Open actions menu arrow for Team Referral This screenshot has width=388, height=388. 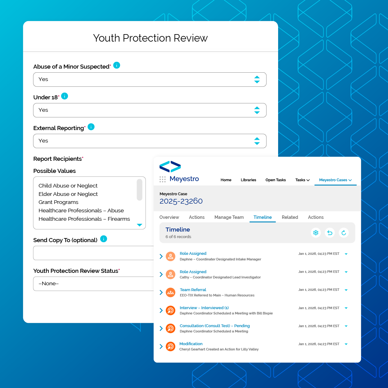346,290
